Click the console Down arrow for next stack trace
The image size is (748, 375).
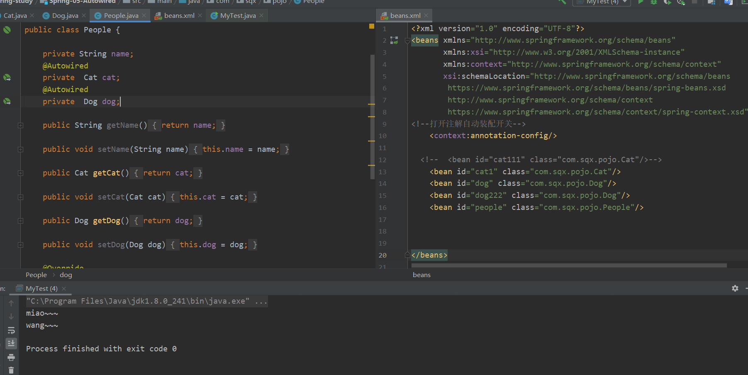tap(11, 317)
